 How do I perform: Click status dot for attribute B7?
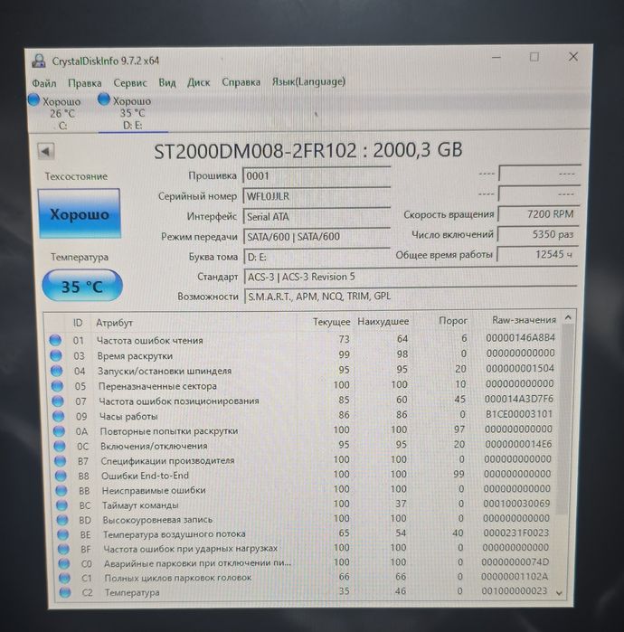tap(61, 461)
